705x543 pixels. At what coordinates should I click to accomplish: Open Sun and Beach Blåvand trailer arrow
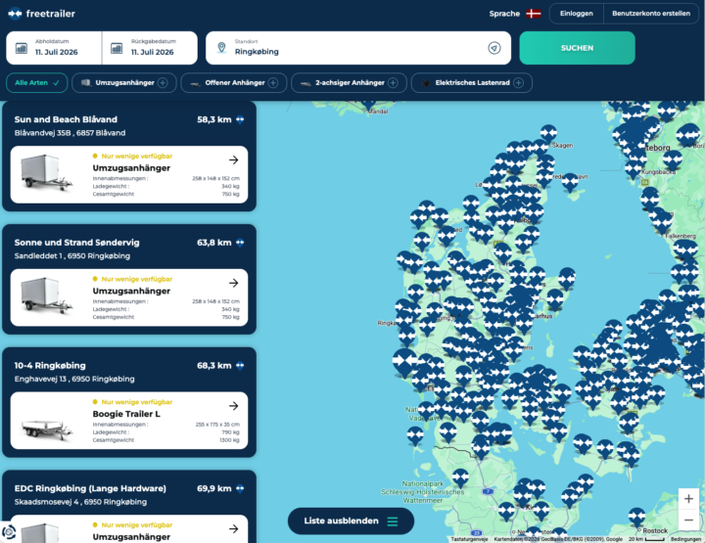(233, 159)
